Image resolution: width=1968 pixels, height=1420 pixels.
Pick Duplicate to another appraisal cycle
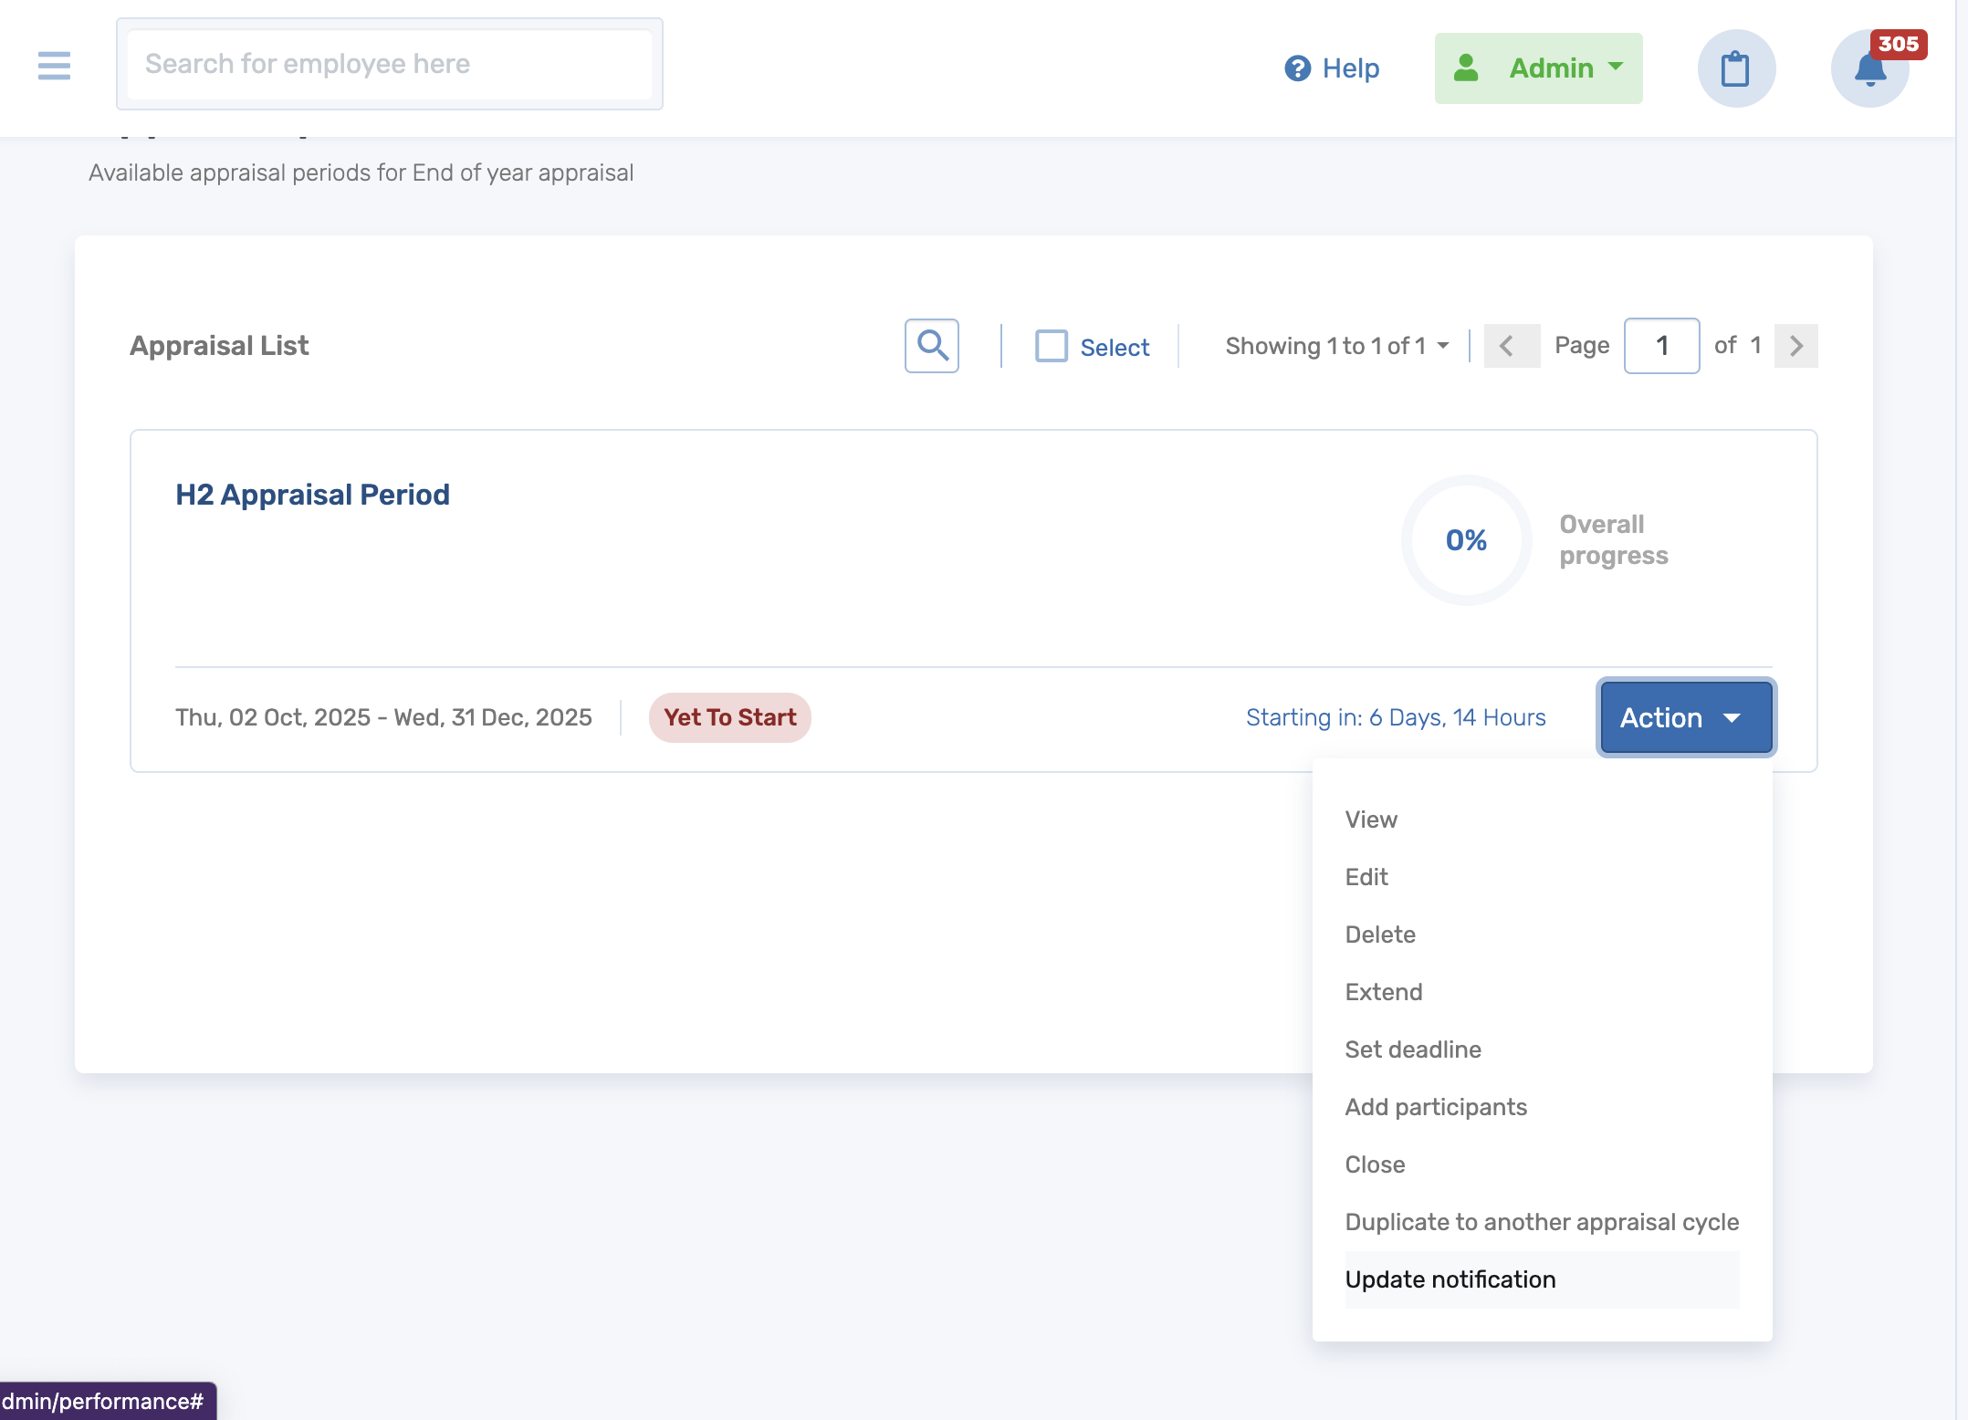1541,1222
